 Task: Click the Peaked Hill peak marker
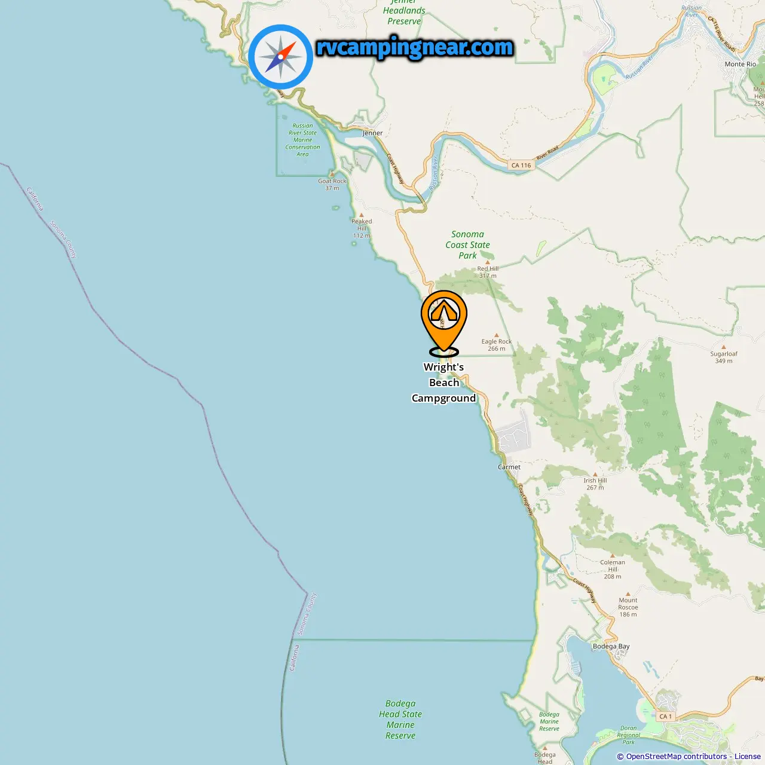click(x=362, y=215)
